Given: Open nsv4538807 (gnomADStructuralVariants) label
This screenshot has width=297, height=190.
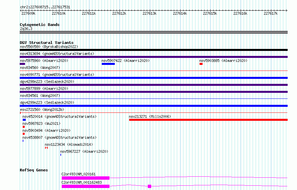Looking at the screenshot, I should tap(59, 137).
